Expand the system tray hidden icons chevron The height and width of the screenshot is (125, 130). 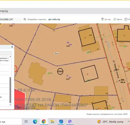click(128, 122)
